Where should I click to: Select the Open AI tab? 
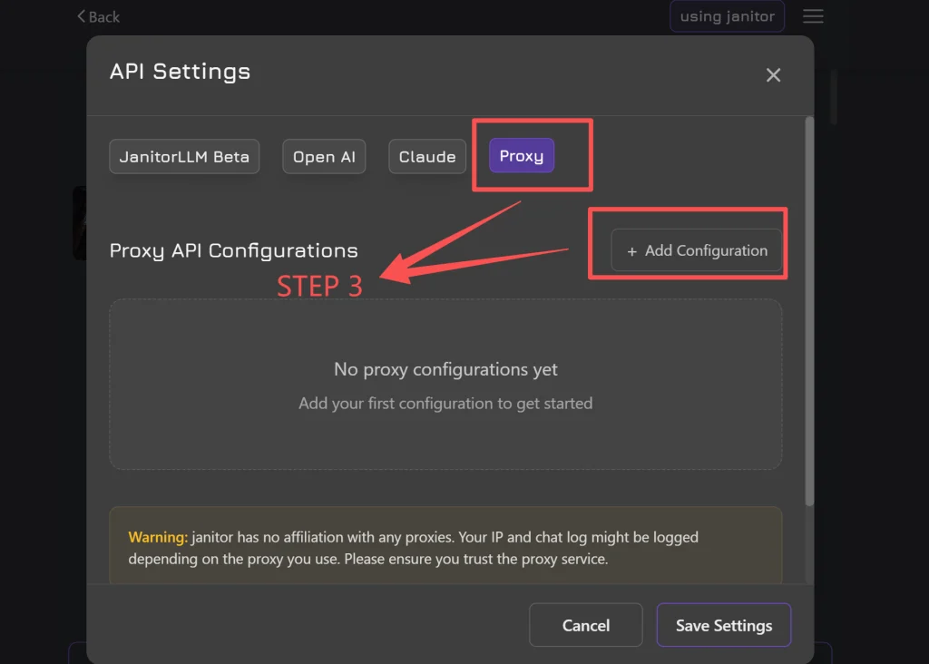(324, 156)
